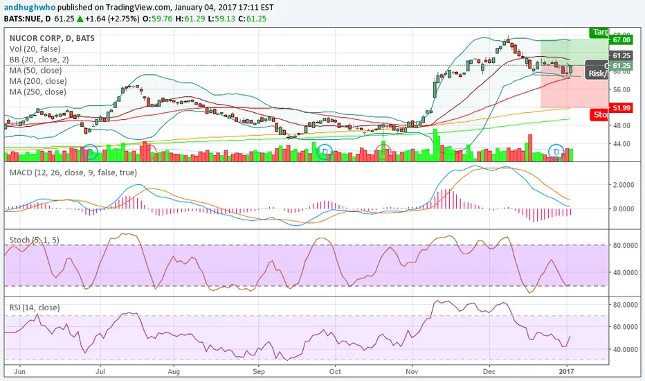Click the Nov label on time axis
The height and width of the screenshot is (381, 645).
click(x=412, y=371)
